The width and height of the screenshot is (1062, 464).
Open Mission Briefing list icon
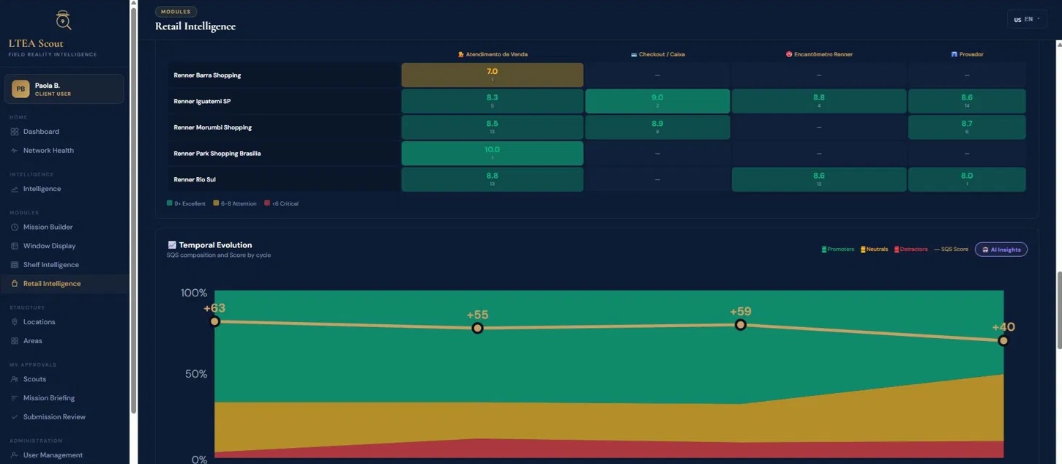pos(15,398)
